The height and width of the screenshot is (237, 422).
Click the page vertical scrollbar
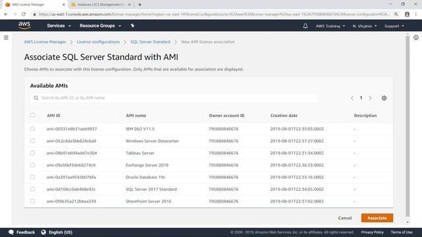click(x=407, y=126)
